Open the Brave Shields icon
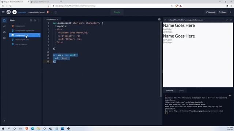Viewport: 234px width, 131px height. (177, 6)
